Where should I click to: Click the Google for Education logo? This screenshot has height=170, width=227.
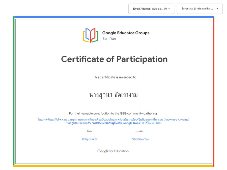pos(113,151)
